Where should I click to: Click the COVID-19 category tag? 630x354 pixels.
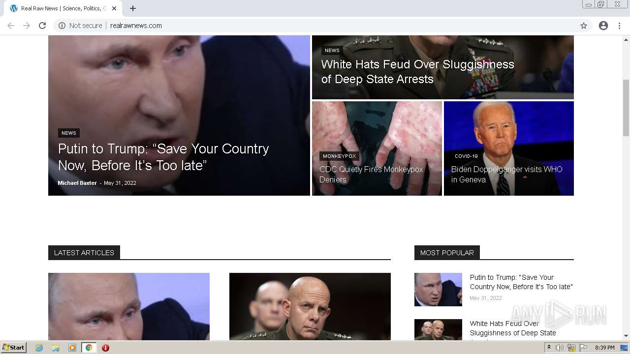coord(466,156)
